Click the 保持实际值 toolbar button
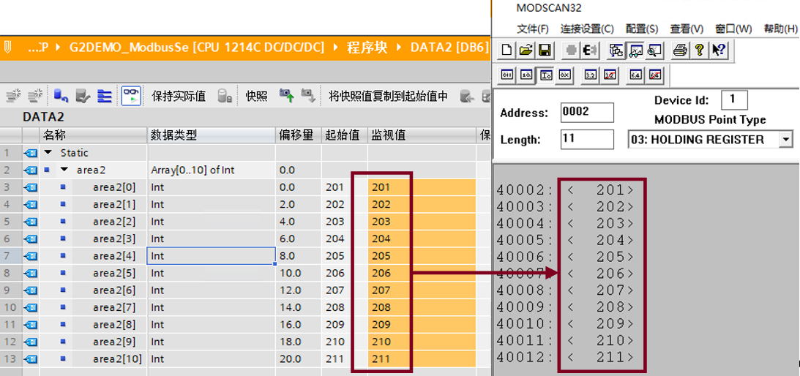 [x=179, y=96]
